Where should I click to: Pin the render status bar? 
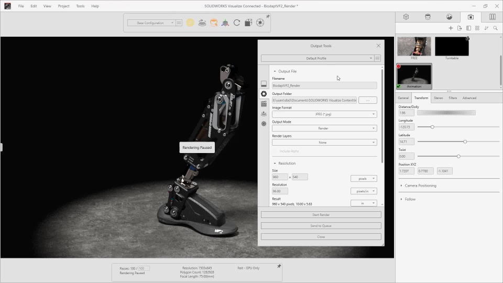click(279, 266)
